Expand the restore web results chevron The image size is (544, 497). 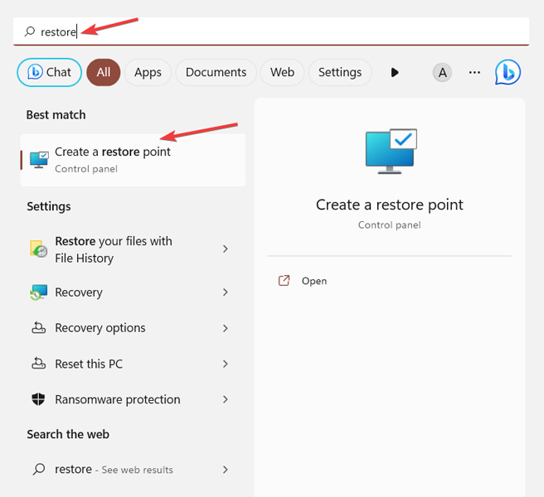[226, 470]
